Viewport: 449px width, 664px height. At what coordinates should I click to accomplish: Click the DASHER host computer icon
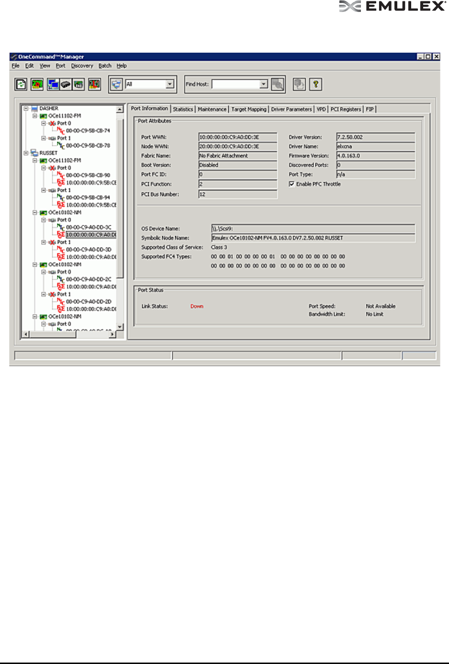pos(34,109)
